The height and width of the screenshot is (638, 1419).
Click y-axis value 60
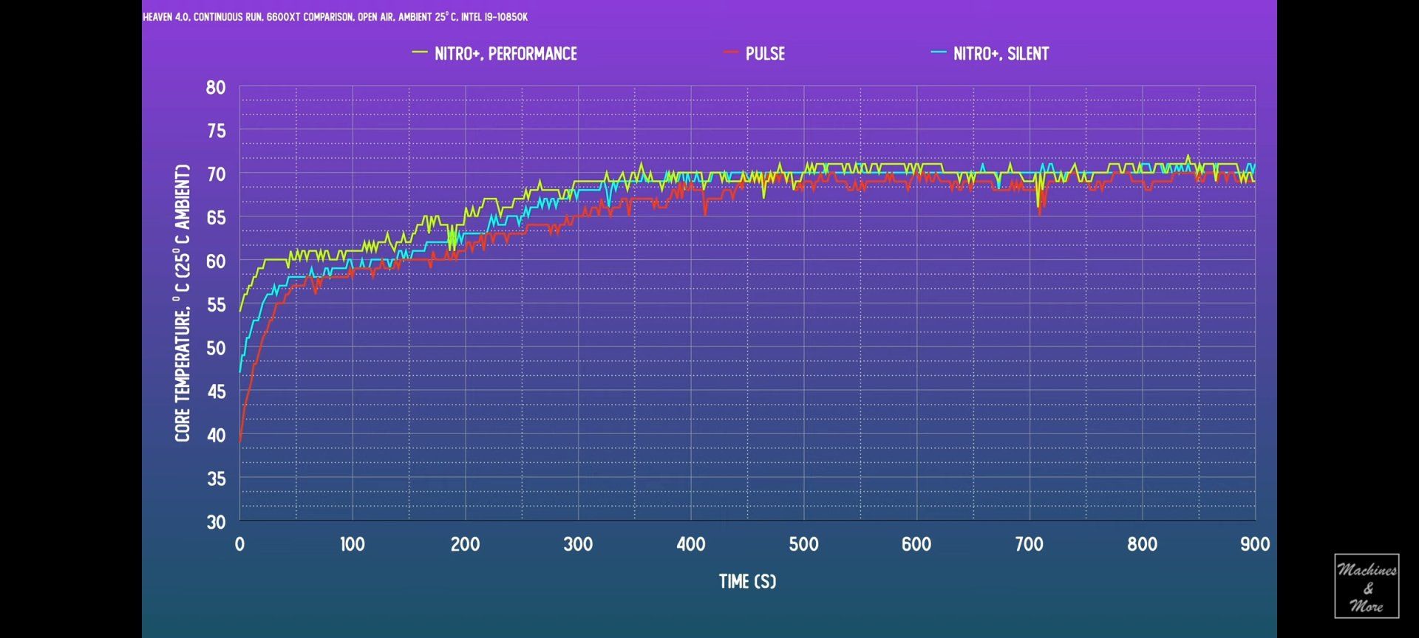click(216, 261)
